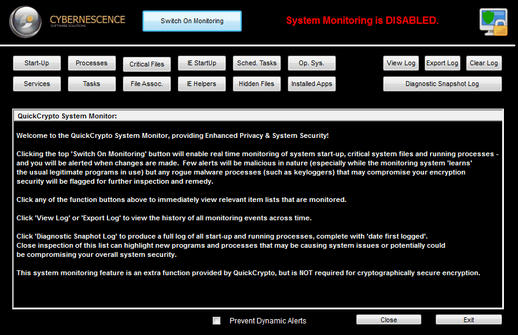Click the View Log button
Image resolution: width=518 pixels, height=335 pixels.
coord(401,63)
